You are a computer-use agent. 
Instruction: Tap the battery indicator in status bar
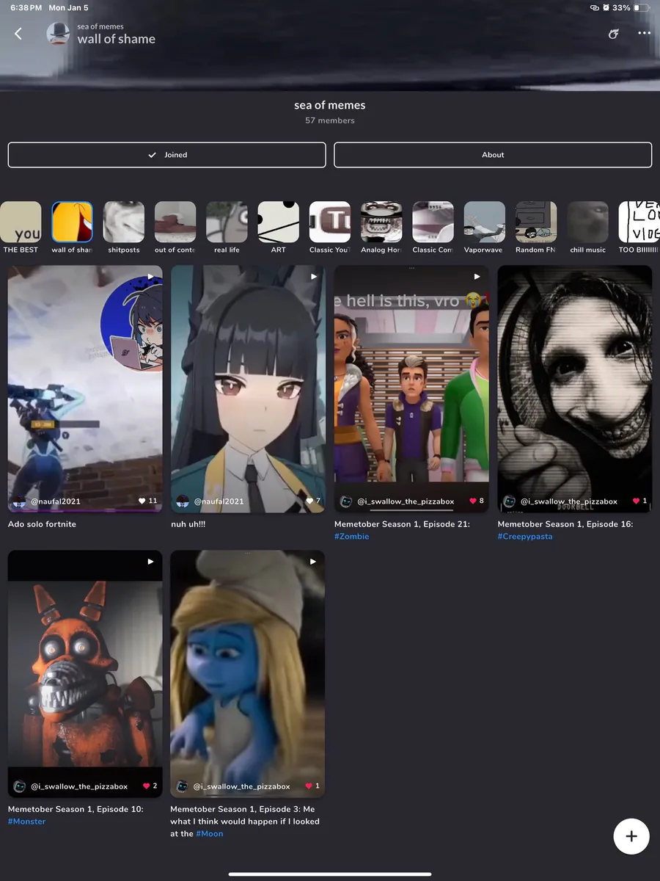click(x=642, y=7)
